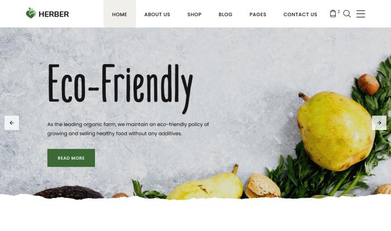The image size is (391, 231).
Task: Expand the Blog menu
Action: [226, 15]
